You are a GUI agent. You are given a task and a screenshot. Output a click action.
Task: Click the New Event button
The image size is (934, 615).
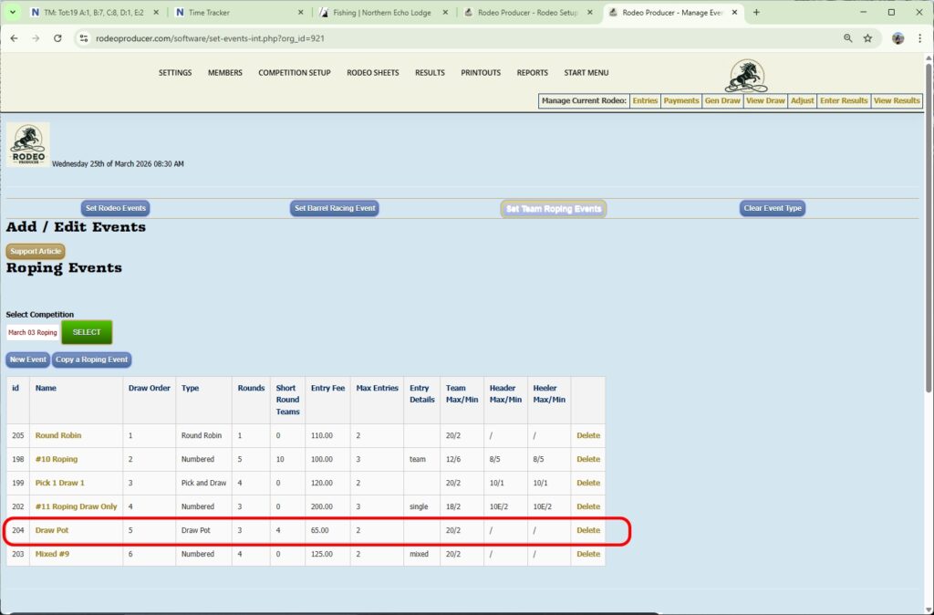pyautogui.click(x=28, y=360)
